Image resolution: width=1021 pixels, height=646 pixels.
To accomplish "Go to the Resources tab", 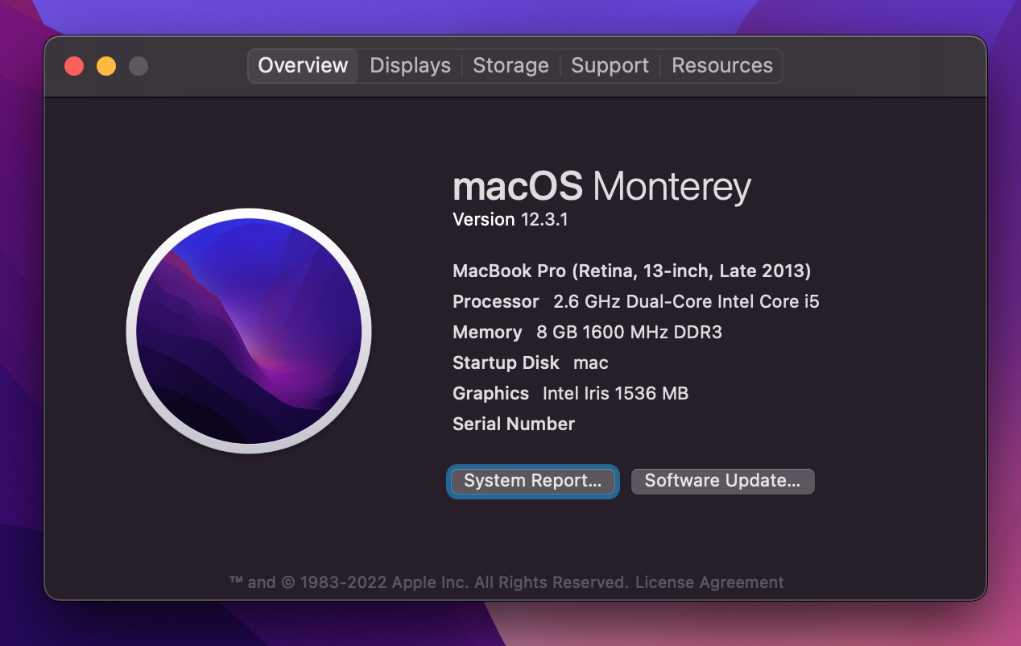I will click(x=721, y=65).
